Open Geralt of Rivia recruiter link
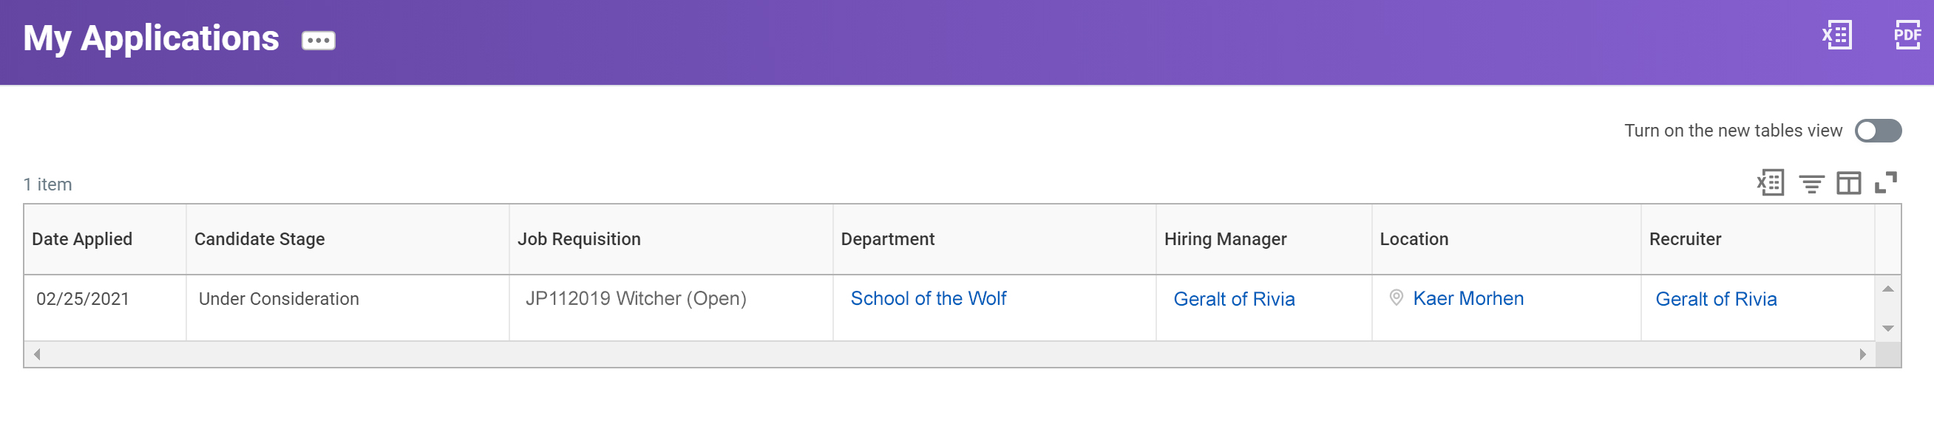This screenshot has height=423, width=1934. click(x=1715, y=299)
